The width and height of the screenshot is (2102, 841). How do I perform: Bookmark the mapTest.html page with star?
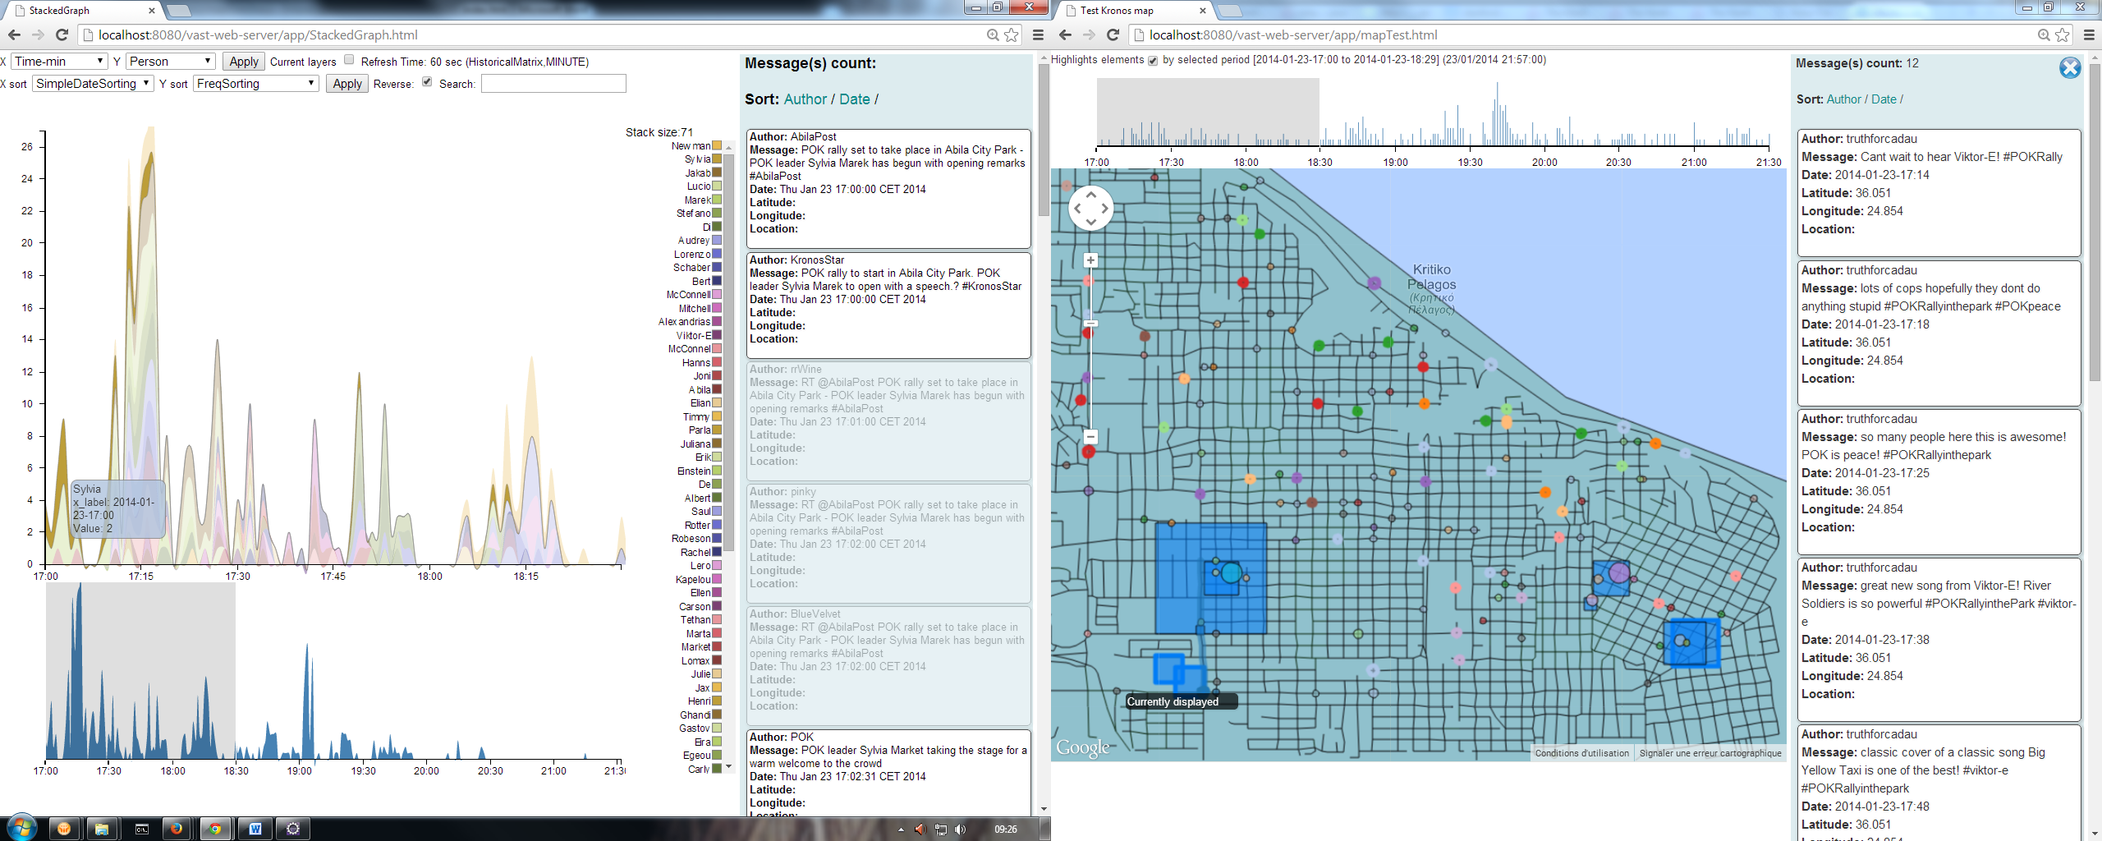point(2062,34)
